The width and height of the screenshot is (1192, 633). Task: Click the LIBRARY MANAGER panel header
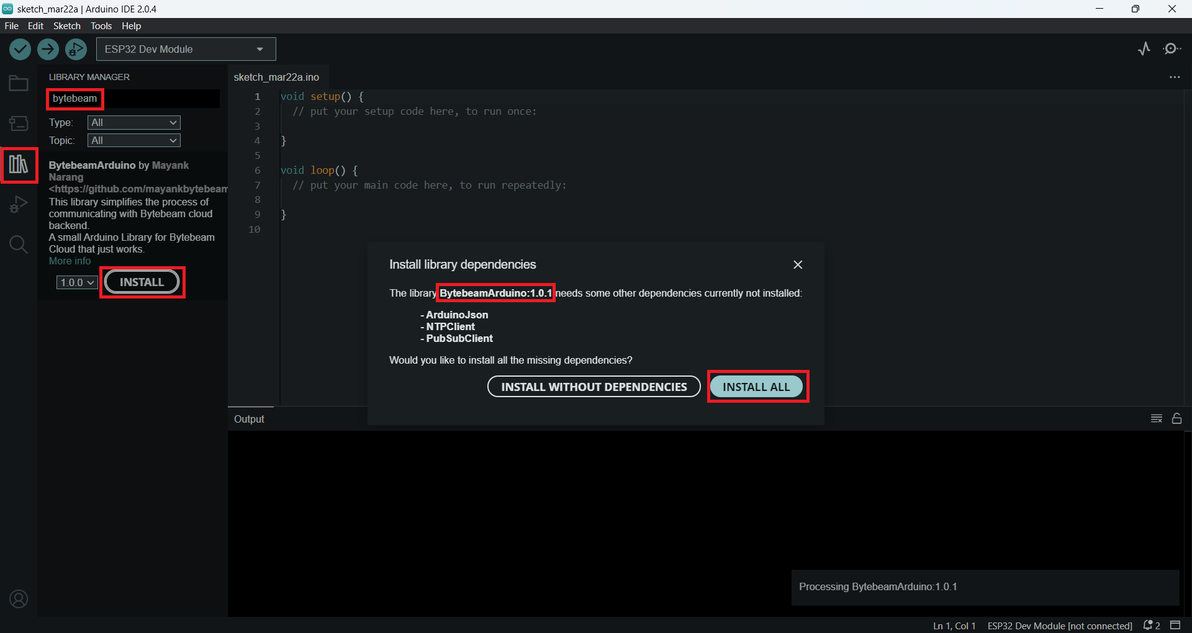tap(89, 77)
